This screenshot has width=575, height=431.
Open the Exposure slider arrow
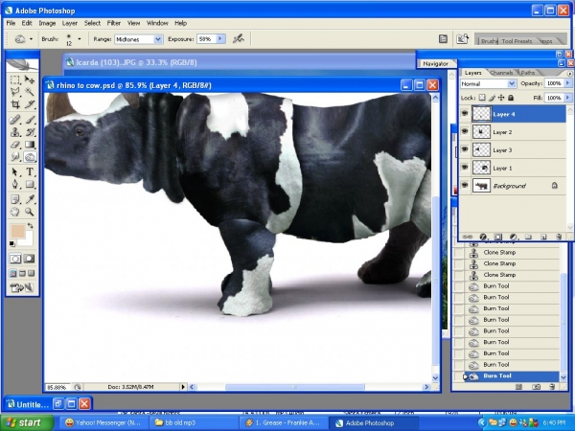coord(220,39)
